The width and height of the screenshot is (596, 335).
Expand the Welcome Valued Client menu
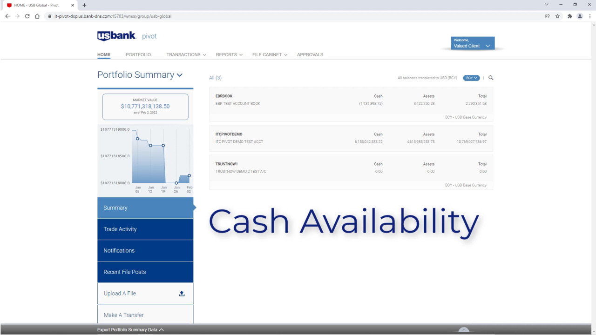[473, 43]
